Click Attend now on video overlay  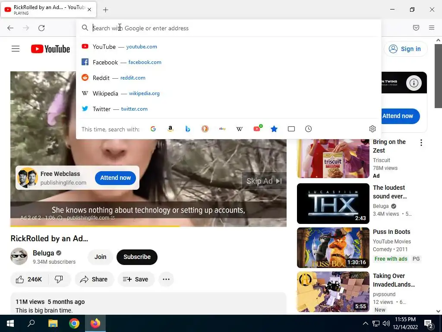[x=115, y=178]
